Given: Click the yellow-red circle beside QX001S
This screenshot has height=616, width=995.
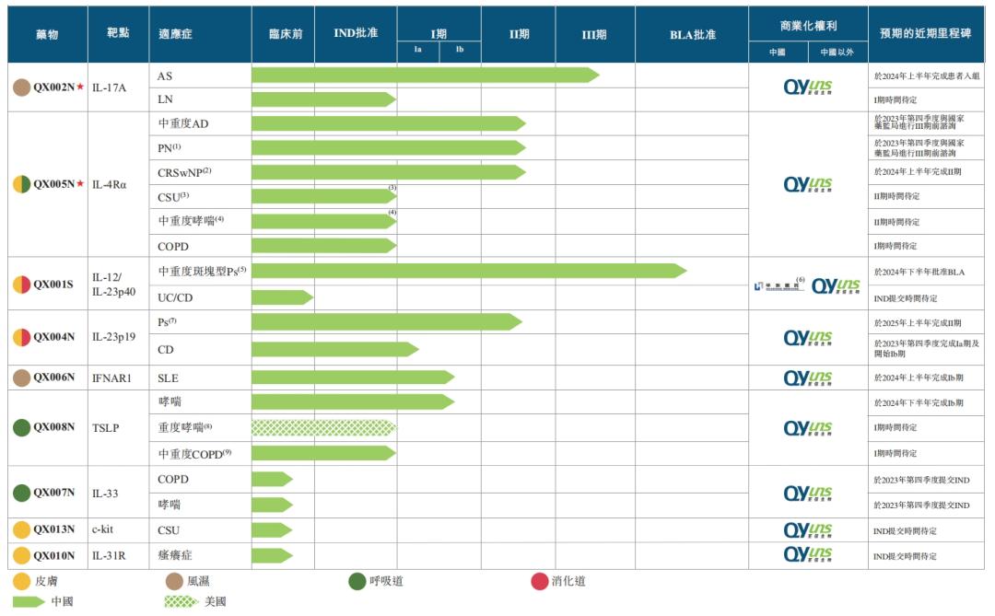Looking at the screenshot, I should point(21,285).
